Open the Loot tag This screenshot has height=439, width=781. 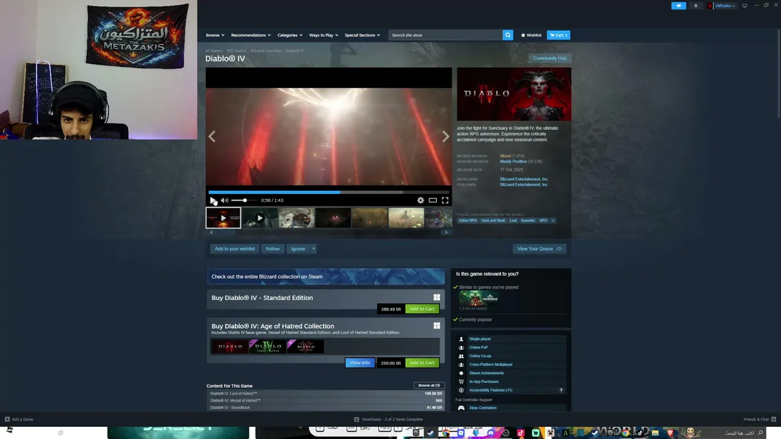tap(513, 220)
